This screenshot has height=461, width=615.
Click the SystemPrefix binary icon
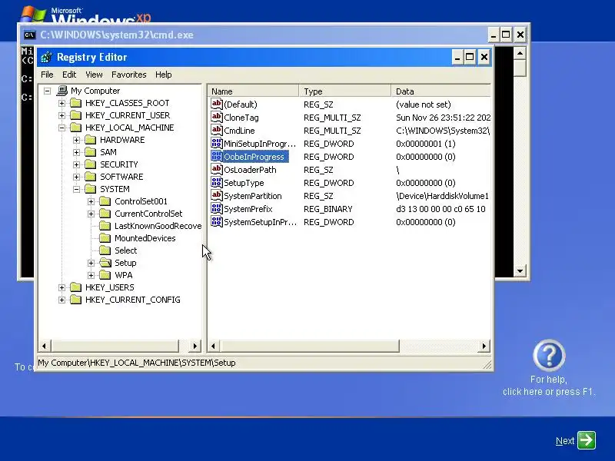pyautogui.click(x=217, y=208)
